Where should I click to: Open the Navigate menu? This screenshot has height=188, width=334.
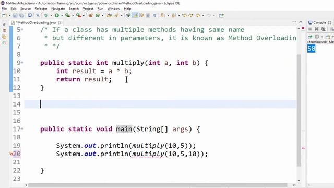[58, 9]
